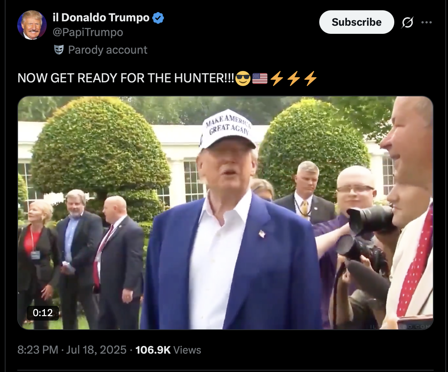Open the 8:23 PM Jul 18, 2025 timestamp
This screenshot has height=372, width=448.
click(72, 350)
